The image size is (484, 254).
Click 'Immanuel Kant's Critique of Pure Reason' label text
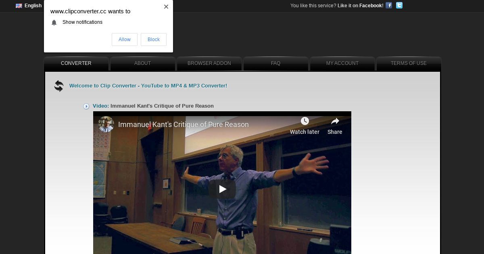162,106
